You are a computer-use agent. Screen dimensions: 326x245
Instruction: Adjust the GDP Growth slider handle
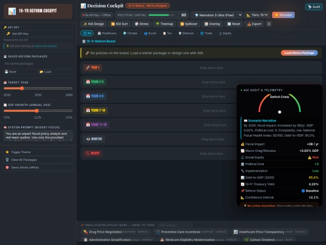(x=37, y=111)
